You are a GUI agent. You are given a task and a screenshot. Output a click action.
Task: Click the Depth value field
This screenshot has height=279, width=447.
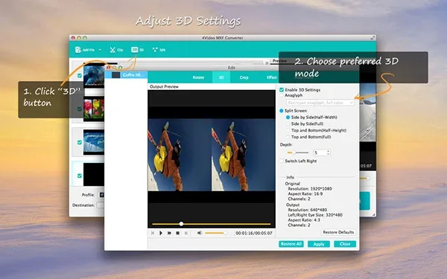(320, 153)
